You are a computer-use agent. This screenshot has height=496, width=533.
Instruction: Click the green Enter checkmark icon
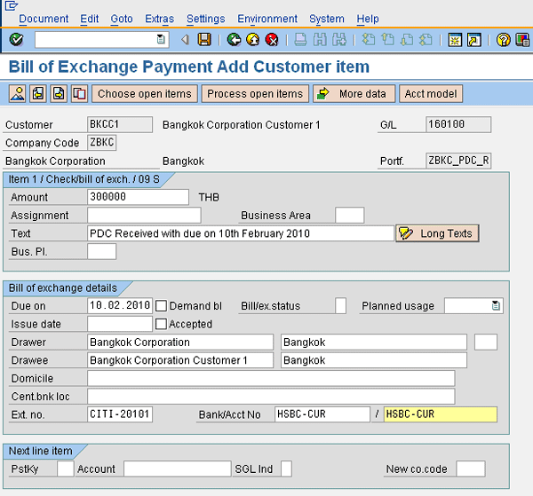pyautogui.click(x=16, y=39)
